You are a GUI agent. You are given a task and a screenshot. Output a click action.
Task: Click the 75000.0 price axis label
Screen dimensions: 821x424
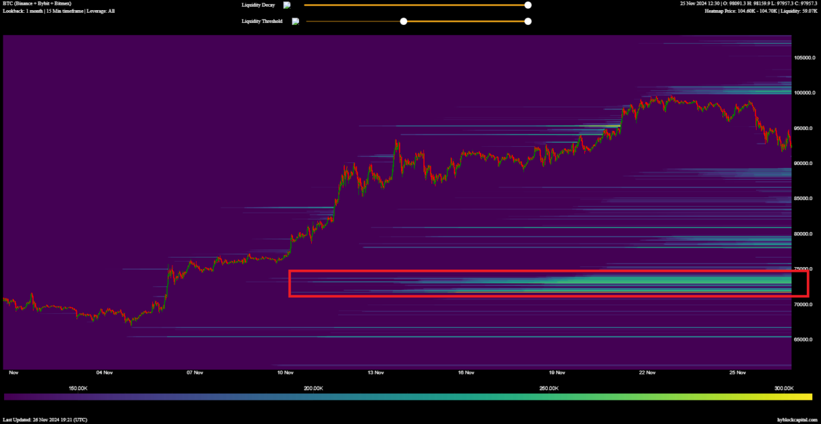pyautogui.click(x=804, y=269)
